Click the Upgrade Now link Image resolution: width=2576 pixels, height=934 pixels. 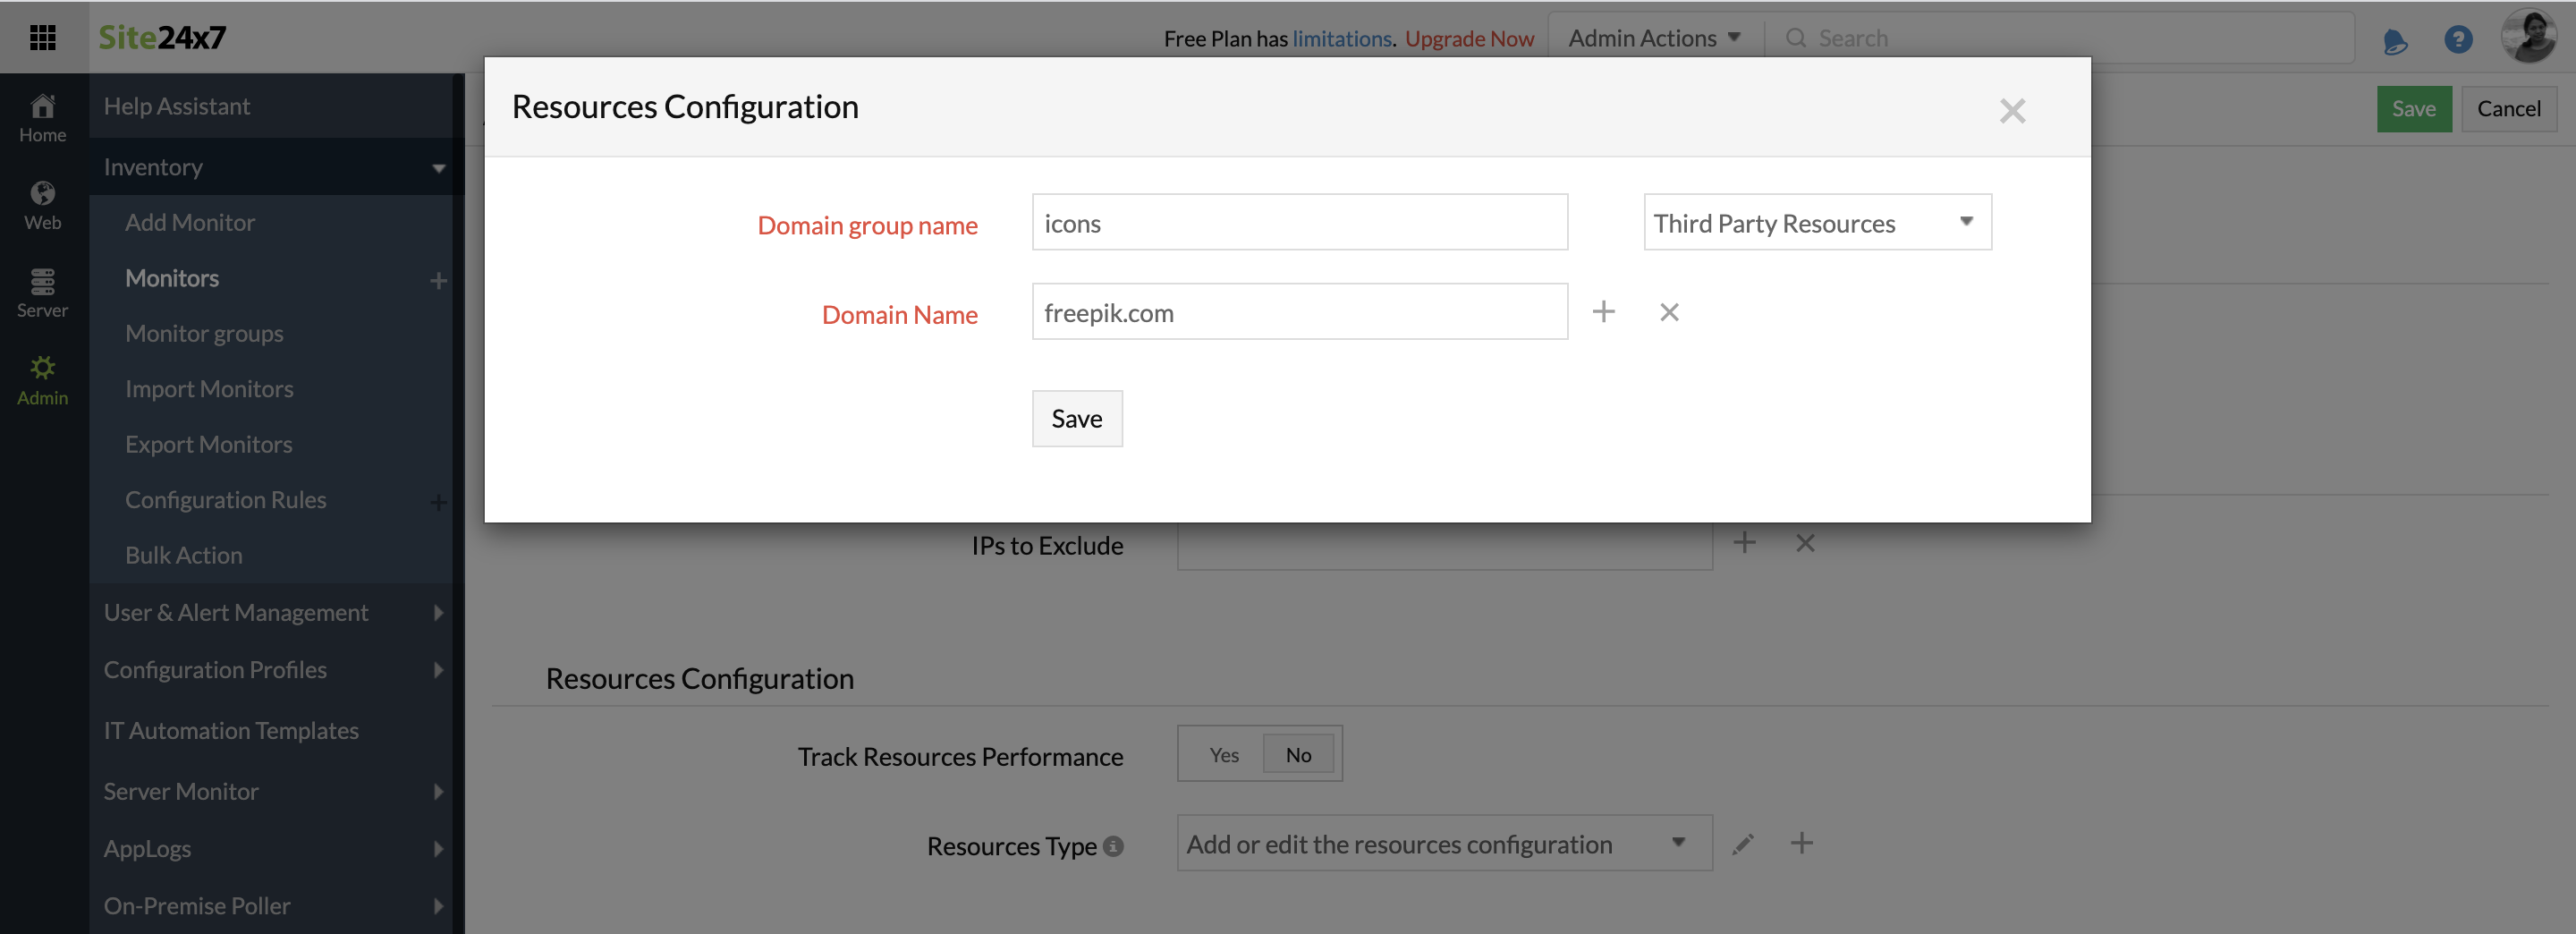(1468, 38)
